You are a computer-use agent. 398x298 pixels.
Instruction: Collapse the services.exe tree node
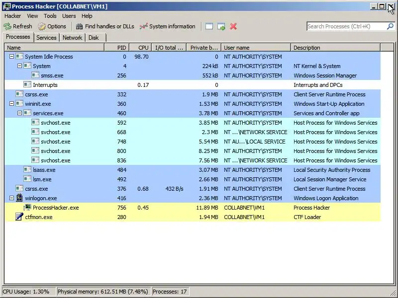tap(19, 113)
